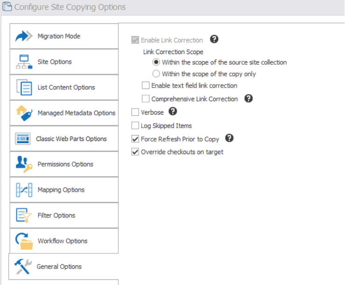Click the List Content Options document icon

pyautogui.click(x=23, y=87)
